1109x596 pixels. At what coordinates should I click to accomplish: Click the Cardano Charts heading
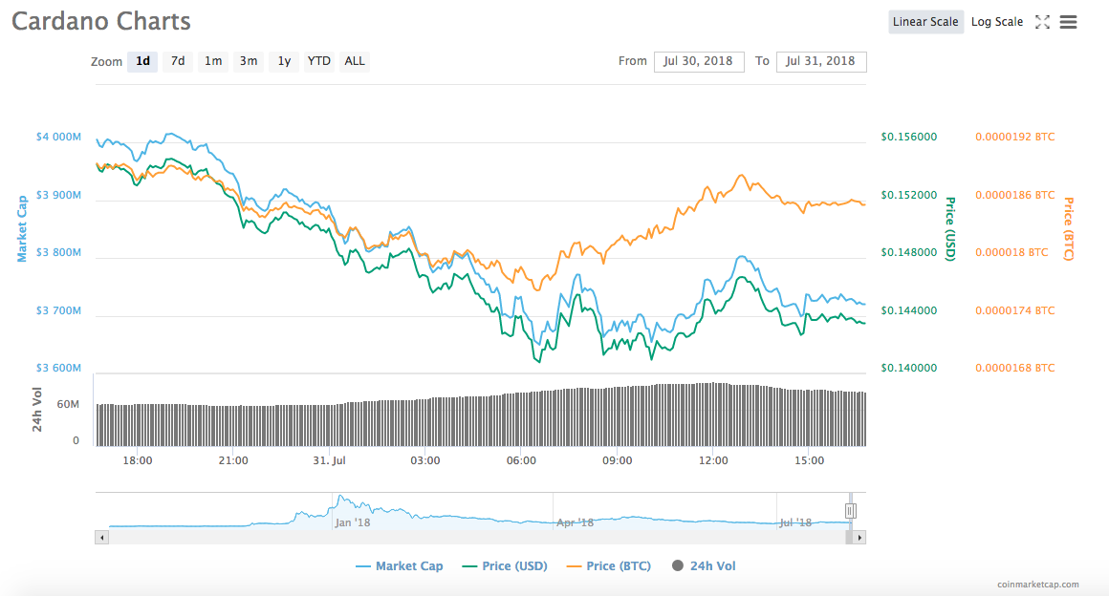tap(101, 21)
